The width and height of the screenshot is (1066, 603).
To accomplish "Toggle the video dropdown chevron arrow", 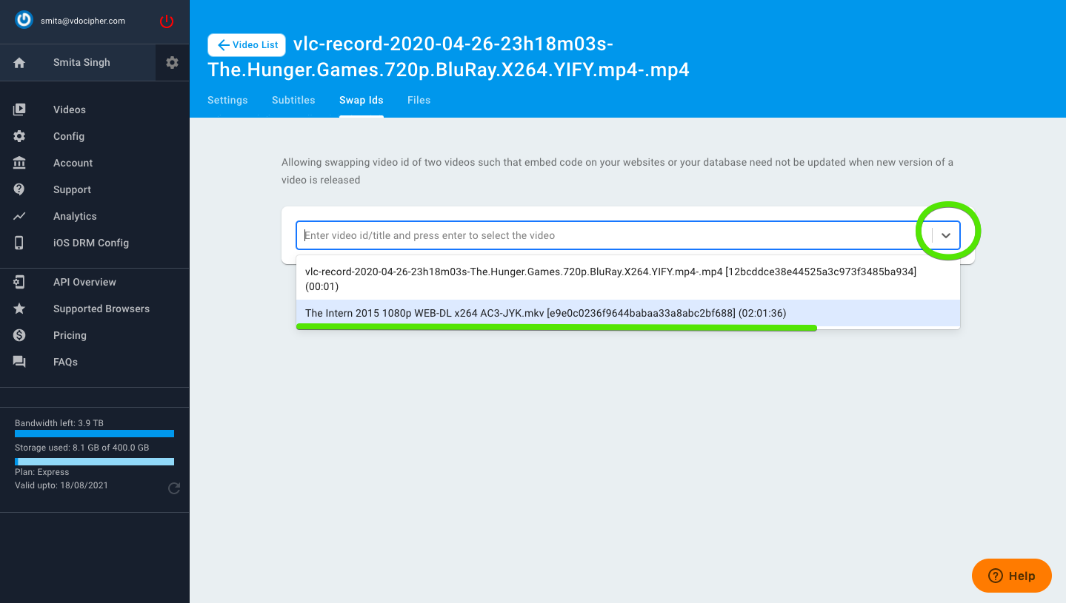I will click(x=946, y=235).
